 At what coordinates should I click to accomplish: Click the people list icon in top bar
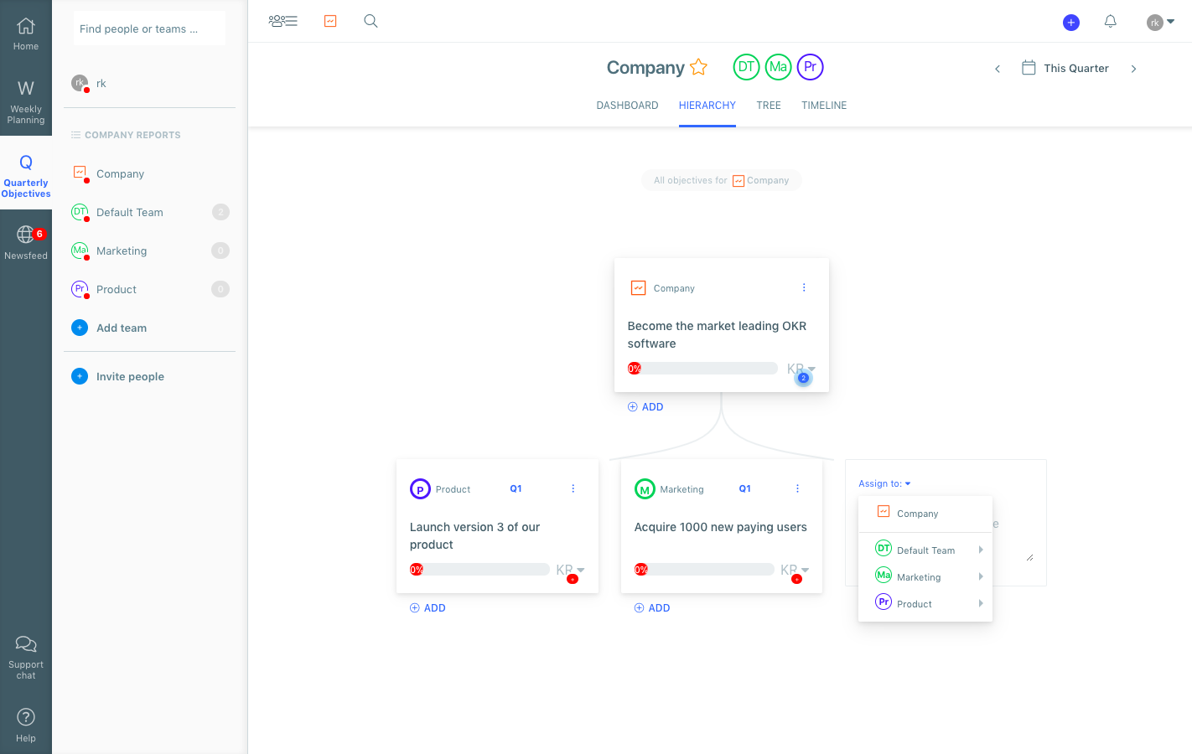[x=283, y=21]
